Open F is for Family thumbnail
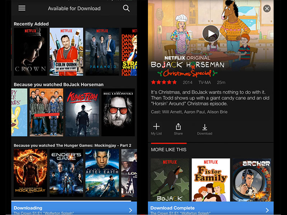 tap(211, 180)
